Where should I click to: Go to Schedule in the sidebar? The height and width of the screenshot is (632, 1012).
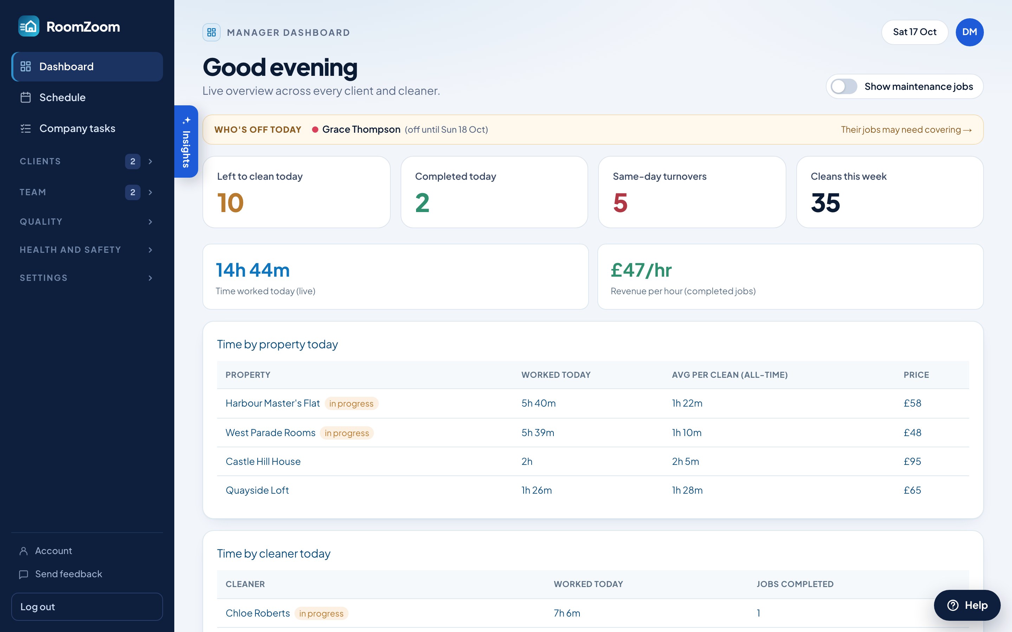(x=87, y=97)
